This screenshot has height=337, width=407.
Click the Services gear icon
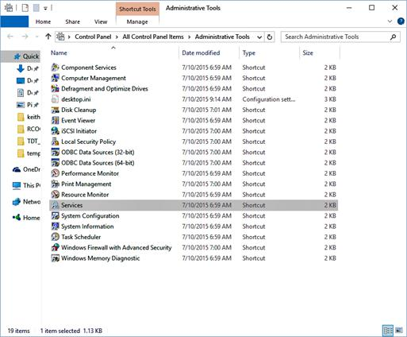(55, 205)
